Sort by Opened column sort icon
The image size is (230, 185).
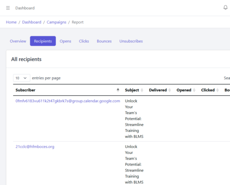194,90
